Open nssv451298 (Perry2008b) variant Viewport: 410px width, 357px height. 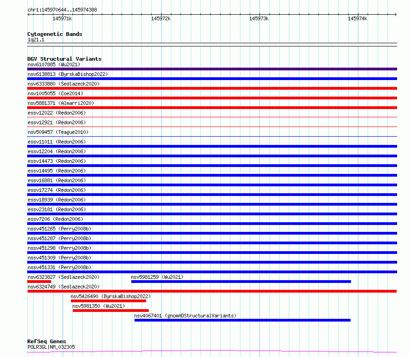click(x=59, y=248)
